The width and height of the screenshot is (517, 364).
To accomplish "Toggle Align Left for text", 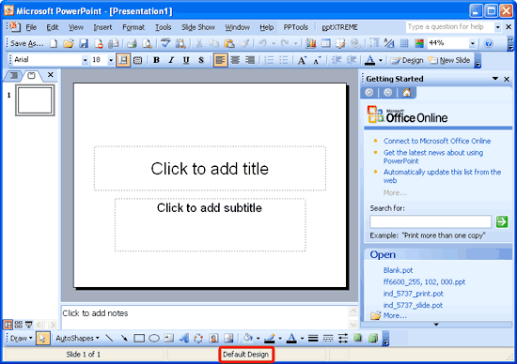I will click(220, 60).
